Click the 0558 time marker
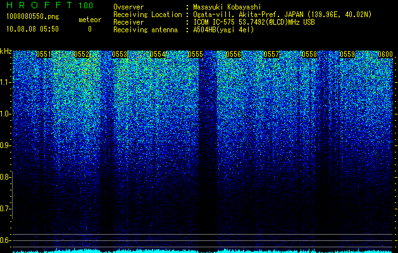Screen dimensions: 398x253 coord(309,54)
